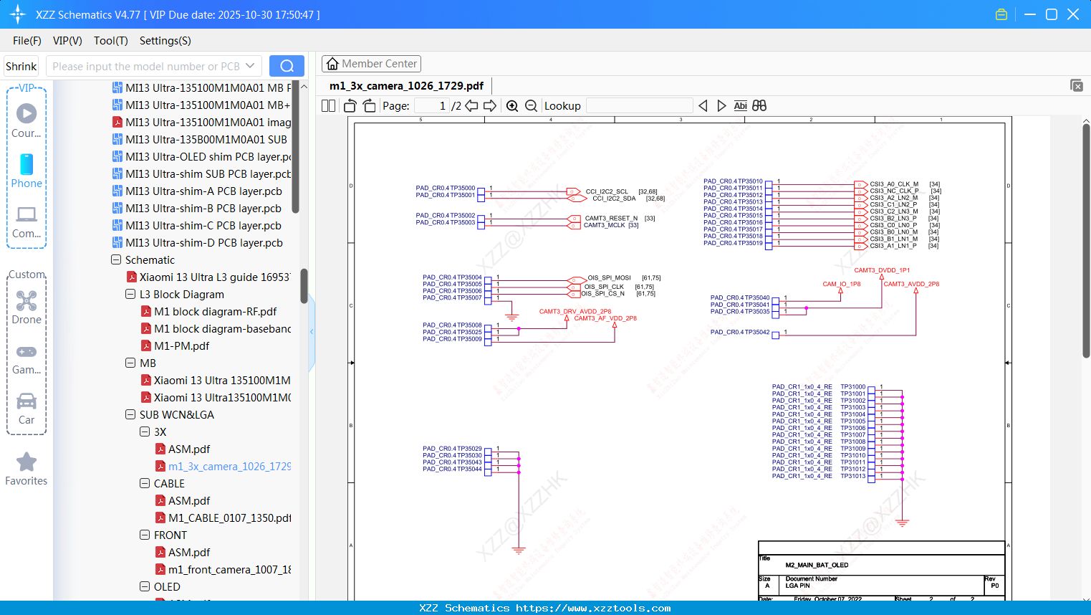Click the blue search button
Screen dimensions: 1091x615
click(x=287, y=66)
